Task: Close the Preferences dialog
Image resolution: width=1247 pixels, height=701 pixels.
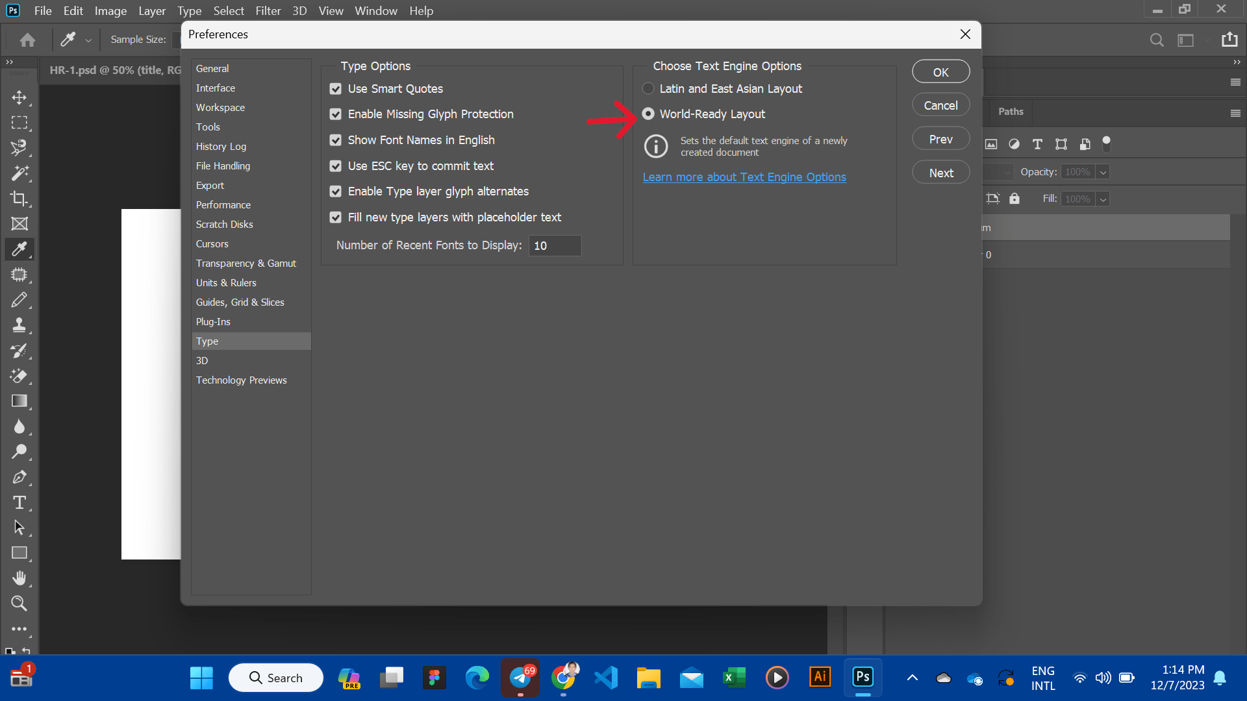Action: (965, 34)
